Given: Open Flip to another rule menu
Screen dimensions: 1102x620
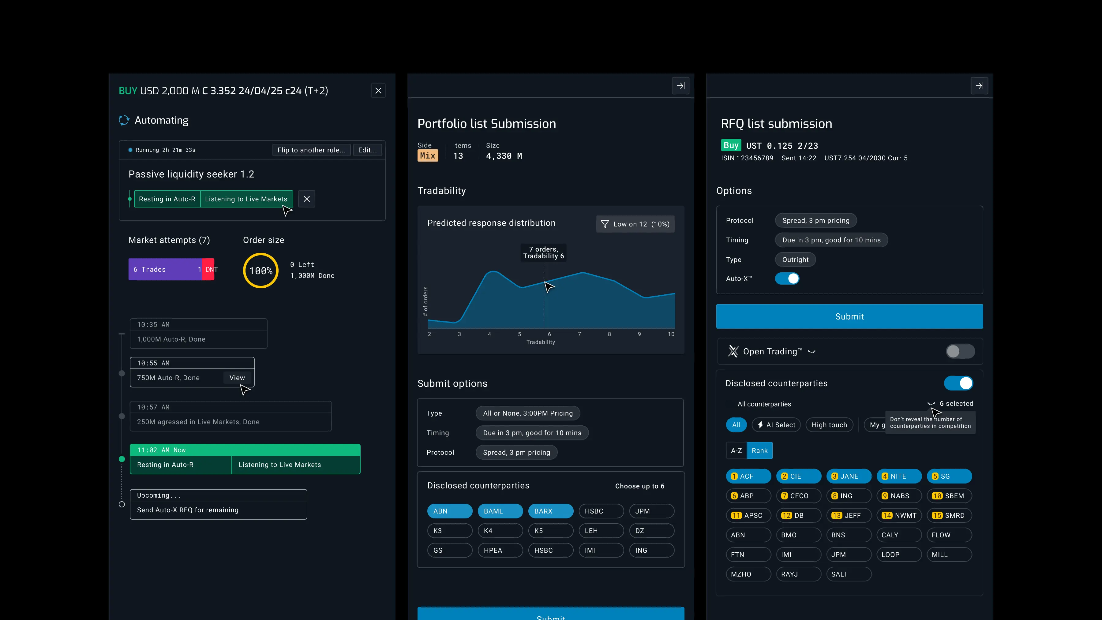Looking at the screenshot, I should pos(311,150).
